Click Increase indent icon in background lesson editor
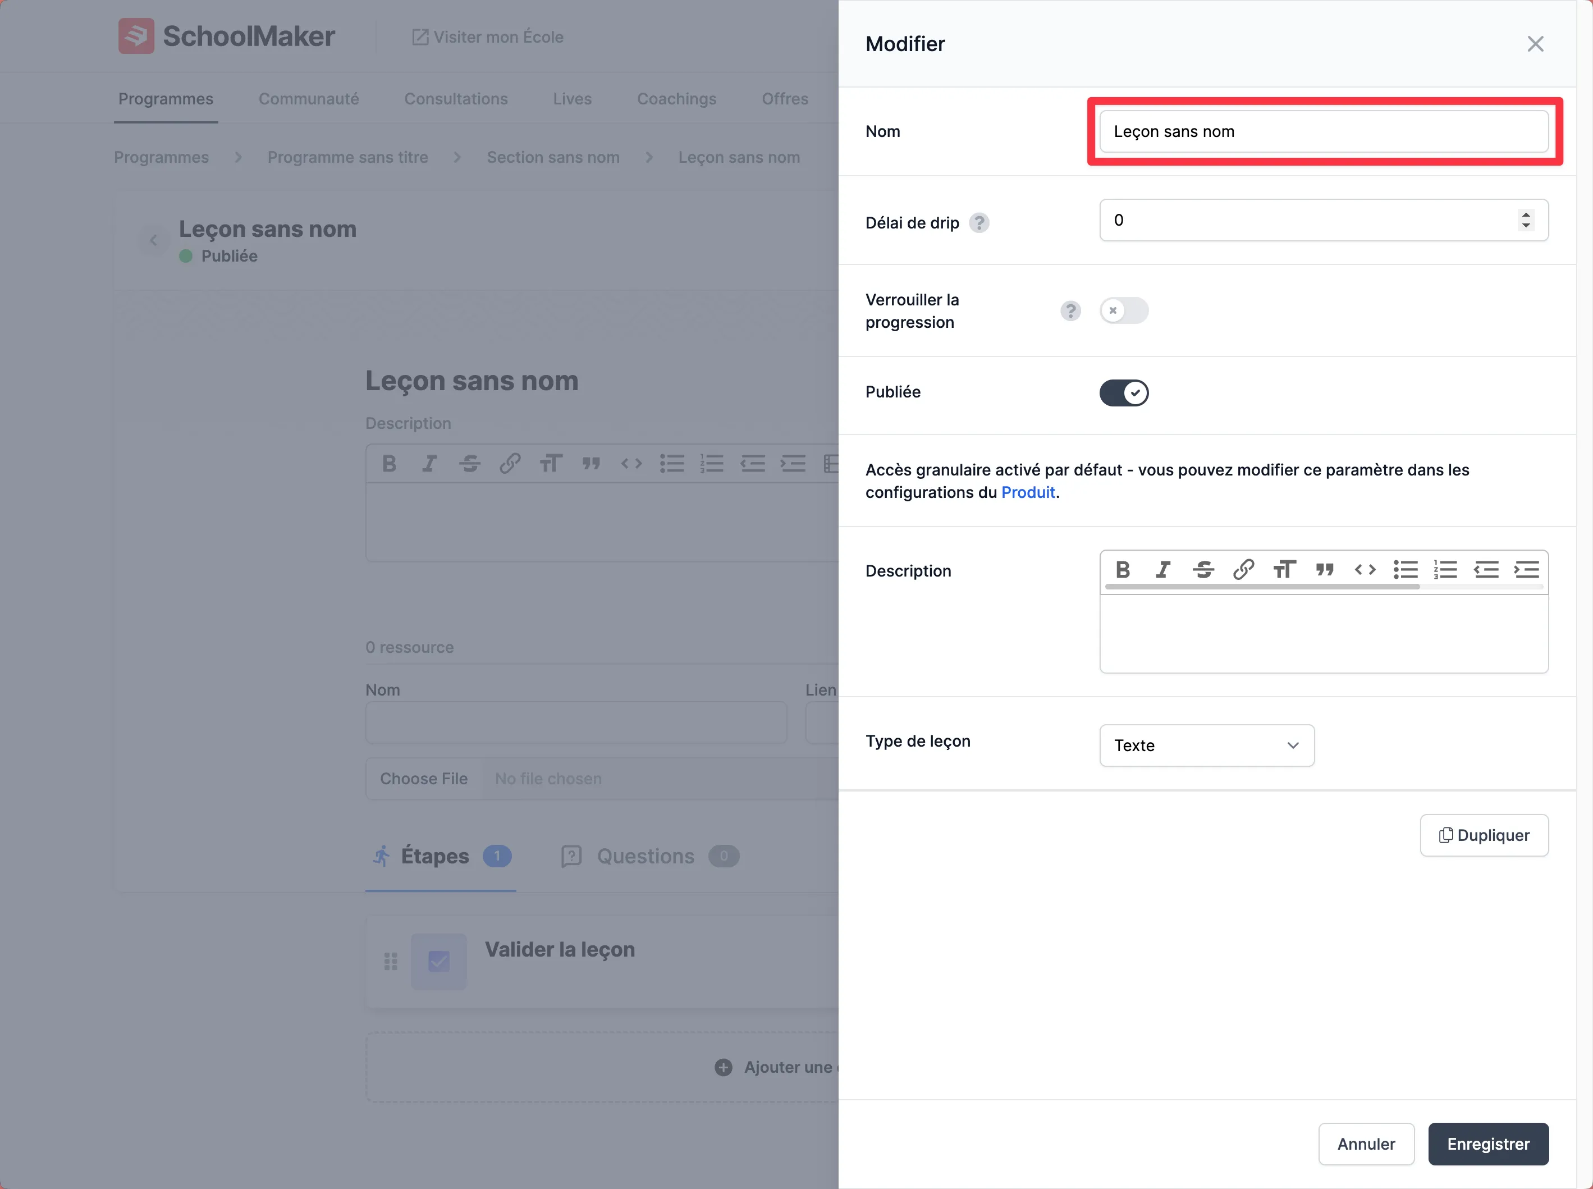1593x1189 pixels. point(793,464)
